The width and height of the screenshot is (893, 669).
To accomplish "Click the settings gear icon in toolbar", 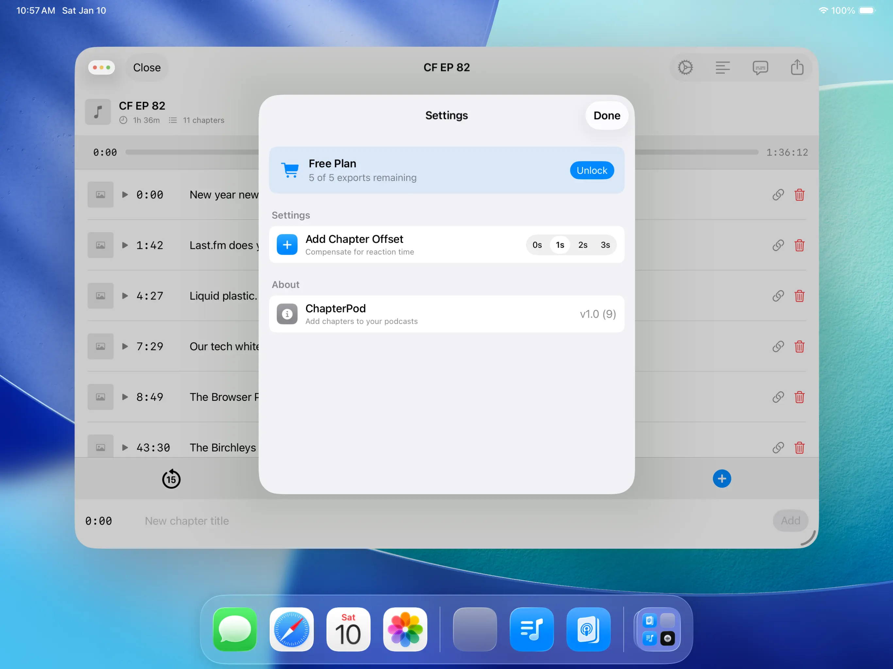I will click(685, 67).
